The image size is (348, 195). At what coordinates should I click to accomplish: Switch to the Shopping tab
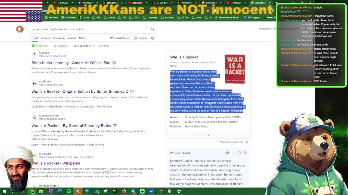59,38
